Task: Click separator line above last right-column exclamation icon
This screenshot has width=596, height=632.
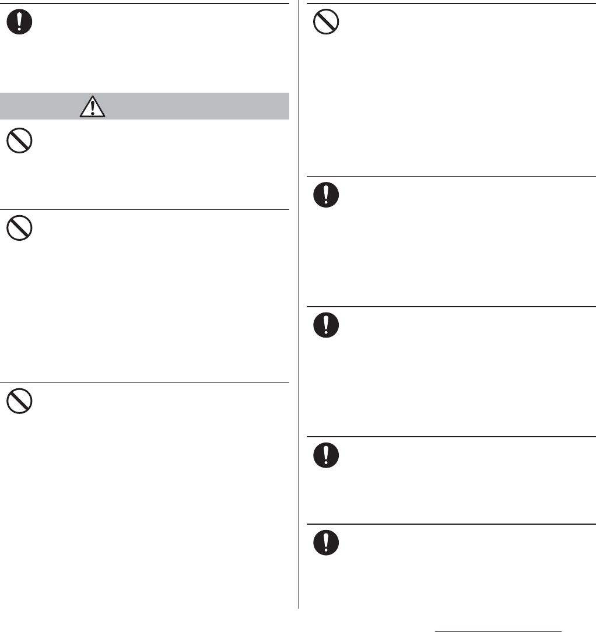Action: [451, 524]
